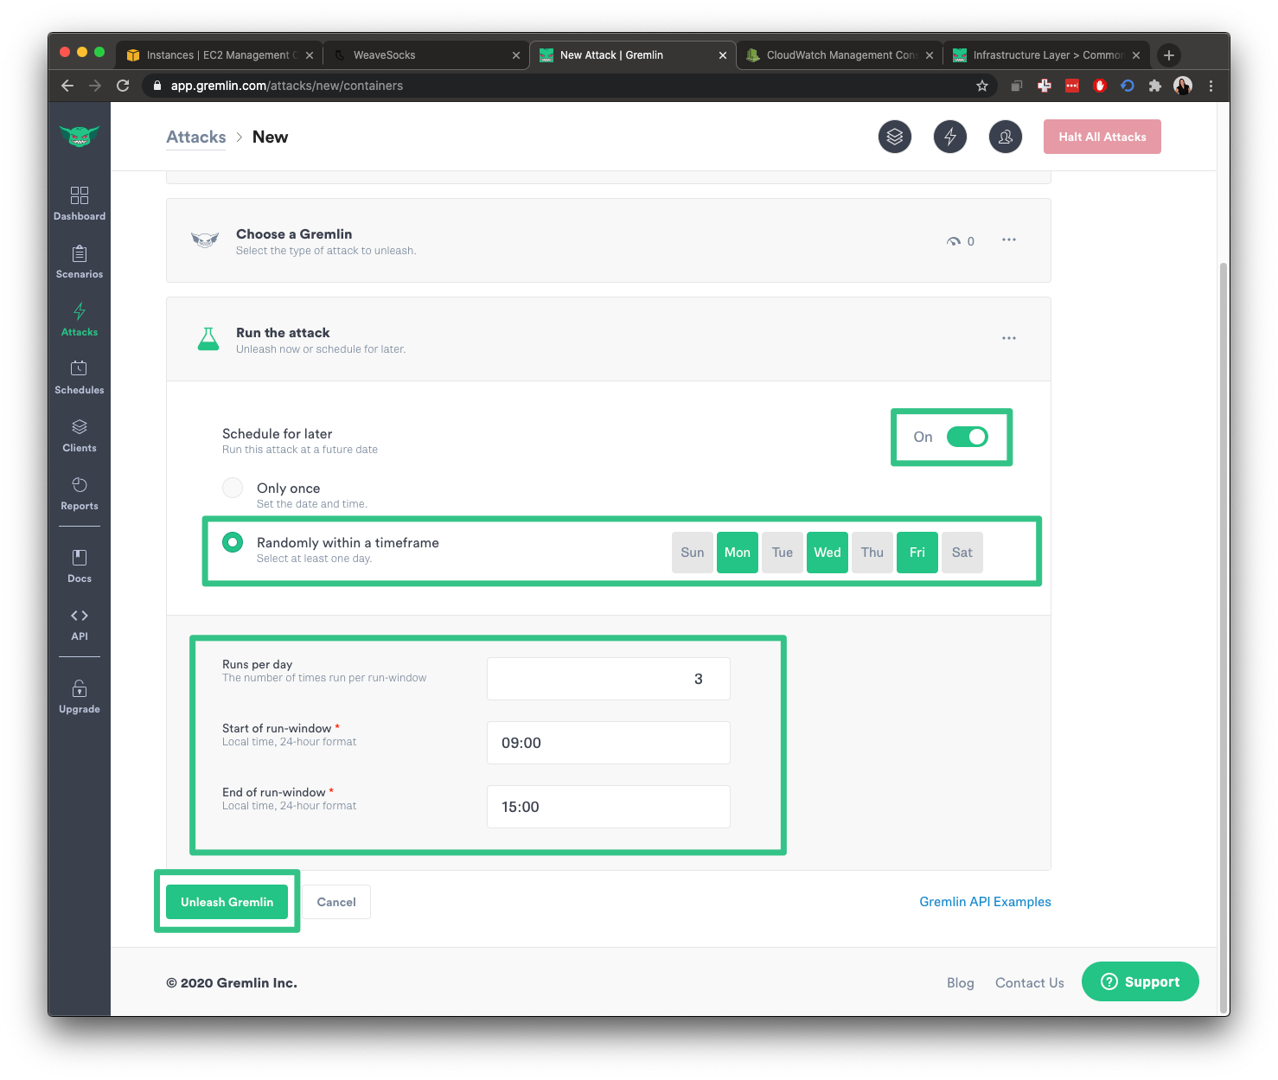The image size is (1278, 1080).
Task: Reload the browser page
Action: [x=123, y=86]
